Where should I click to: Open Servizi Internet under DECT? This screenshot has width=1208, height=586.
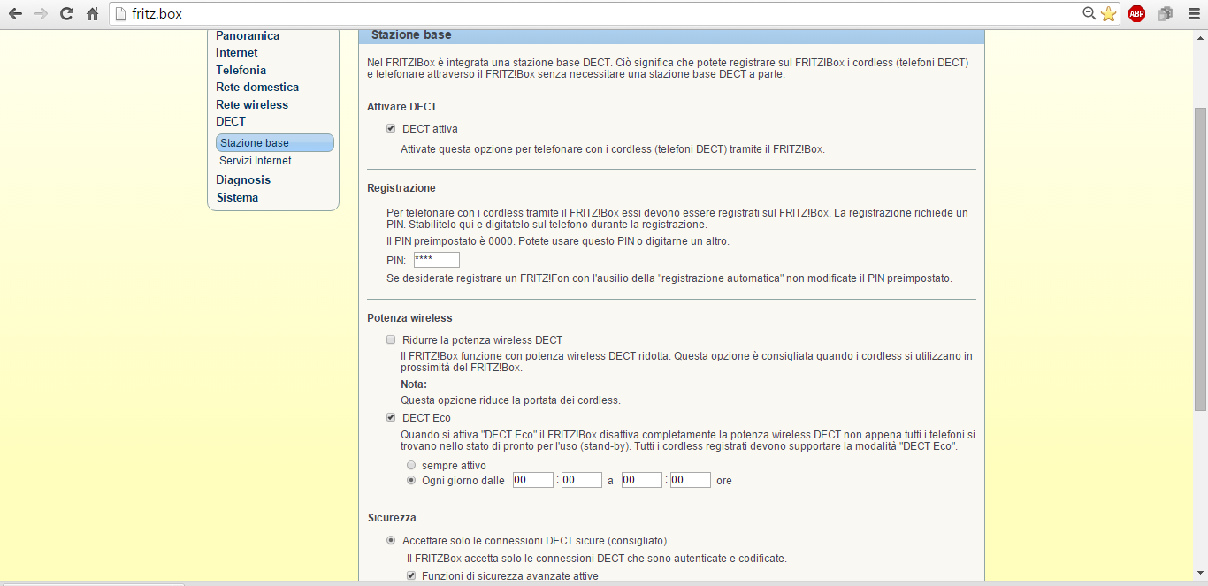[x=256, y=161]
